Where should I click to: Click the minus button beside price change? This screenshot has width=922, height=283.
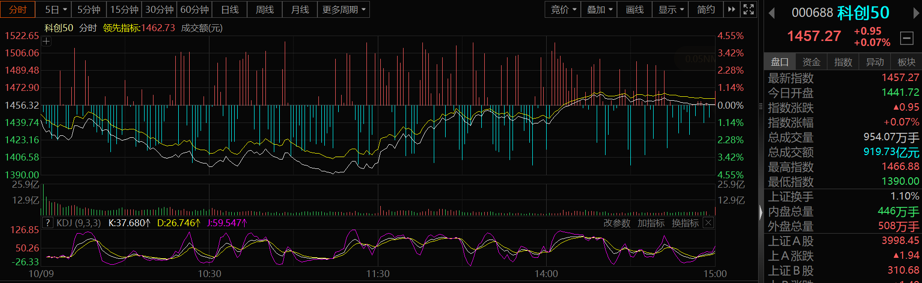coord(907,38)
